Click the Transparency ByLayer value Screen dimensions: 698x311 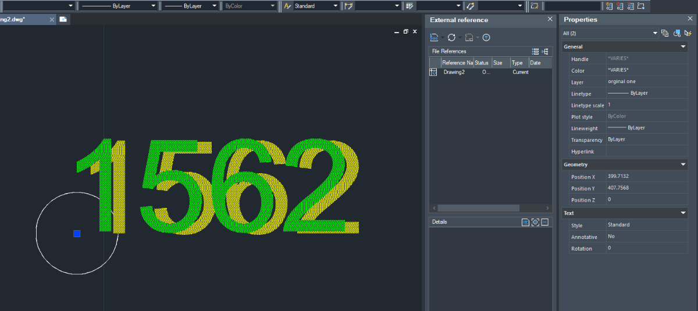[x=647, y=140]
